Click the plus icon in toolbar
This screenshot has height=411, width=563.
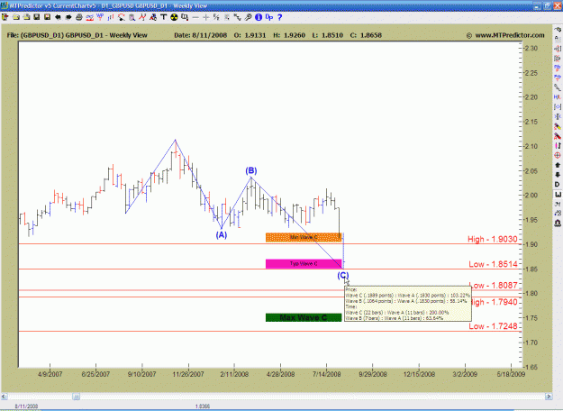205,17
